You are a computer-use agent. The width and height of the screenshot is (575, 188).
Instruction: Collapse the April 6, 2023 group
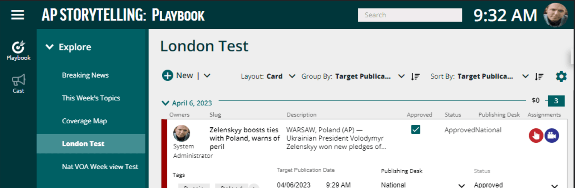click(165, 103)
